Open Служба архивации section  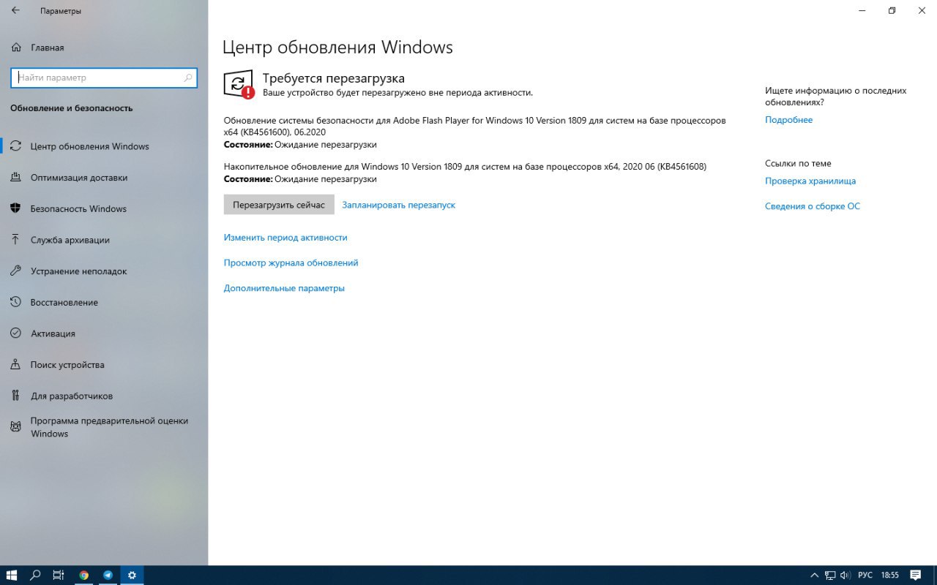(x=104, y=240)
